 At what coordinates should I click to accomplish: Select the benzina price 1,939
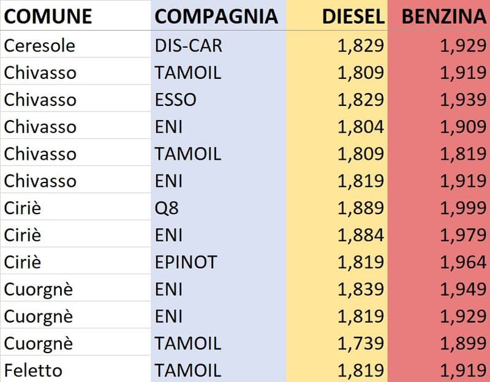click(462, 99)
